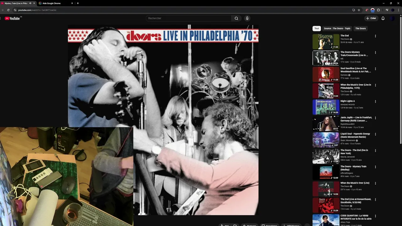This screenshot has height=226, width=402.
Task: Open the Chrome profile icon
Action: [x=393, y=10]
